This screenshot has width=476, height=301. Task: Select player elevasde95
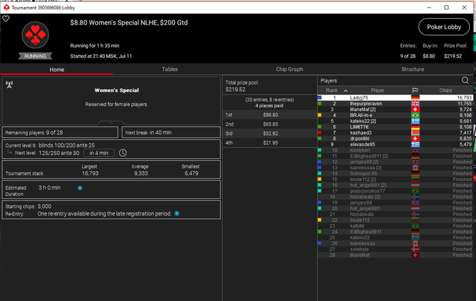tap(395, 145)
